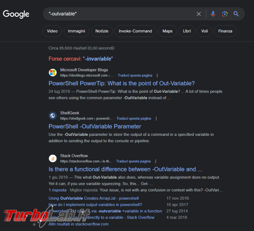Translate the Stack Overflow result page
The image size is (254, 231).
tap(133, 161)
